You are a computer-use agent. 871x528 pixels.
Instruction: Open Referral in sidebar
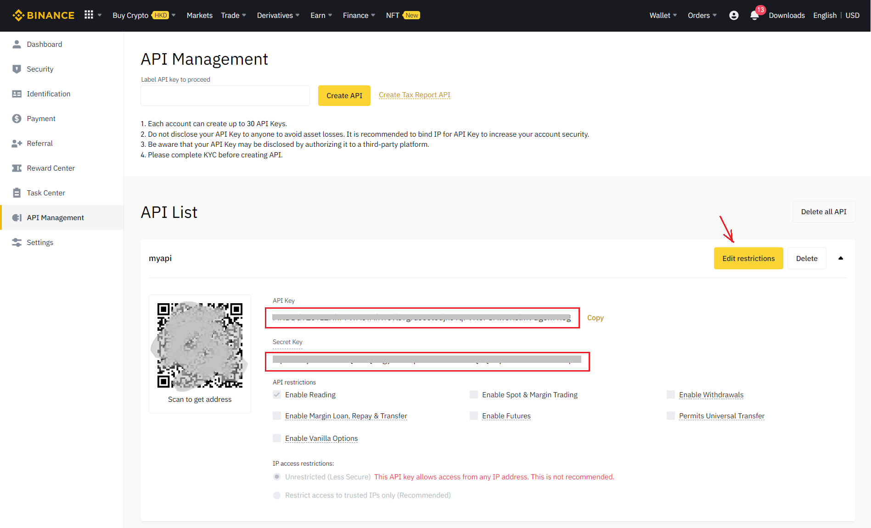pos(62,143)
